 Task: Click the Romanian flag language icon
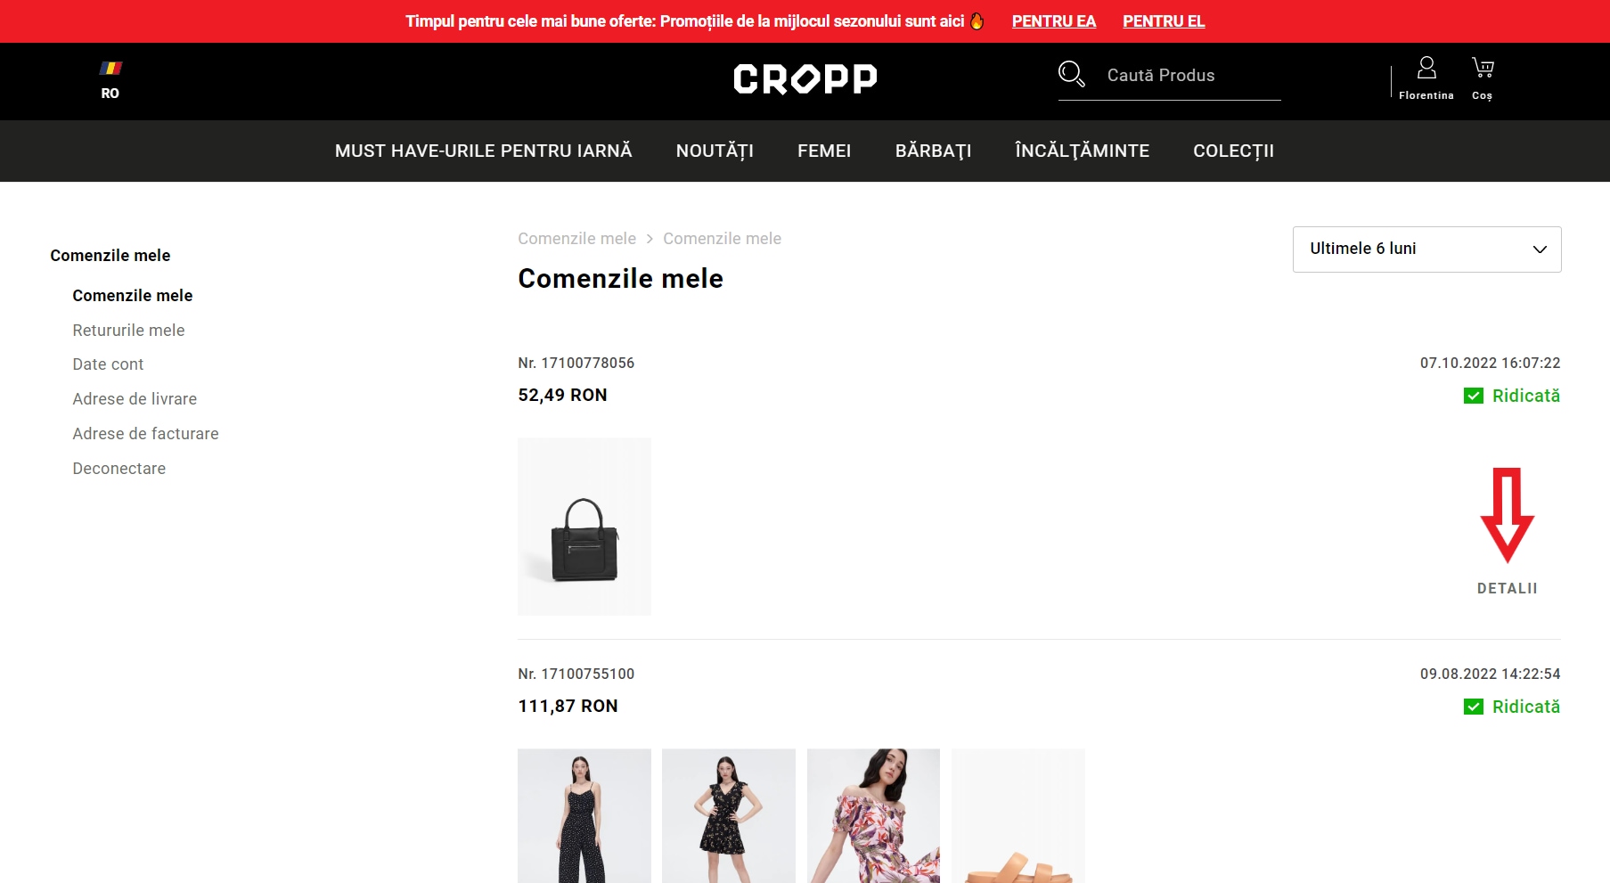[110, 69]
